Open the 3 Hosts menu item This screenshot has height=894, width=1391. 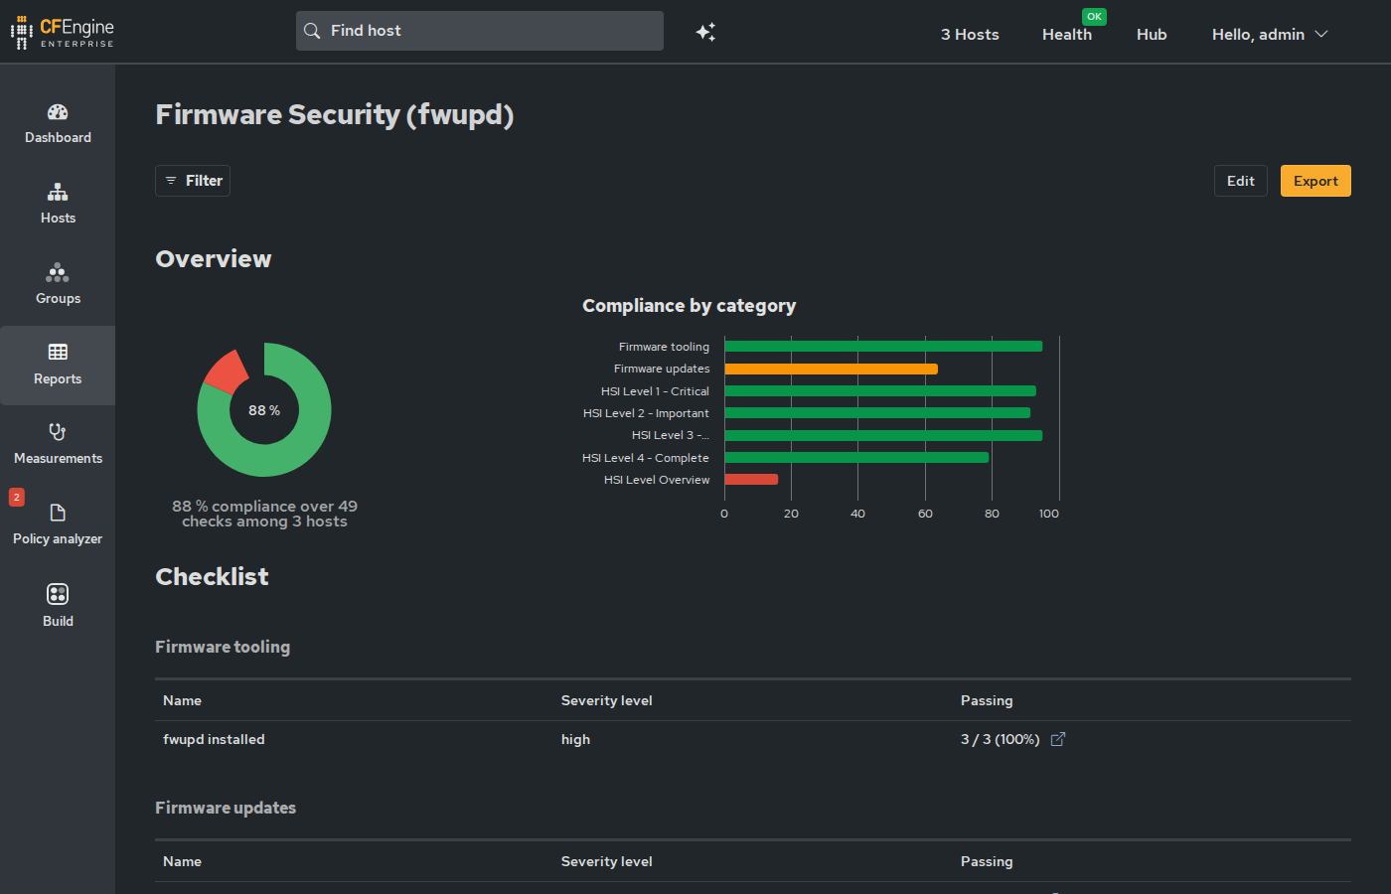tap(970, 34)
